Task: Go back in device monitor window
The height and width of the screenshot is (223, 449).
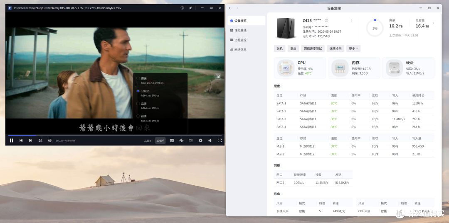Action: point(229,8)
